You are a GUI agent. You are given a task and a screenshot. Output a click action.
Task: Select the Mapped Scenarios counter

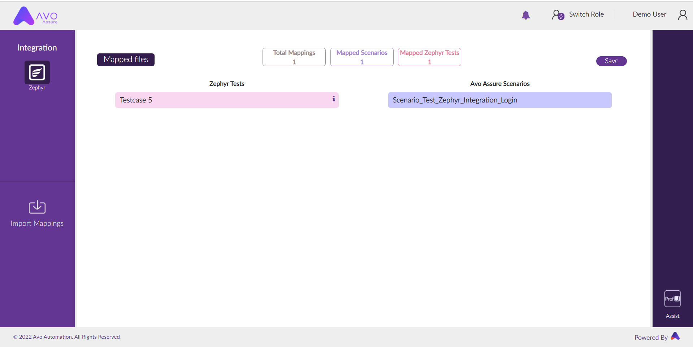(362, 57)
